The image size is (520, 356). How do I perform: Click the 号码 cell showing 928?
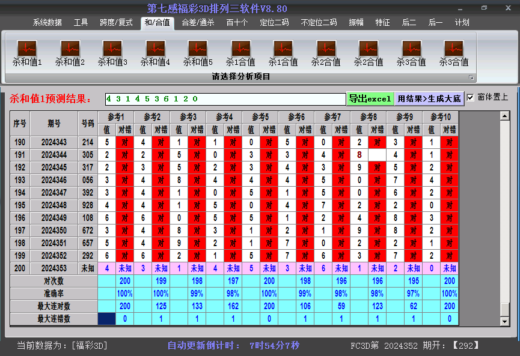[x=88, y=205]
